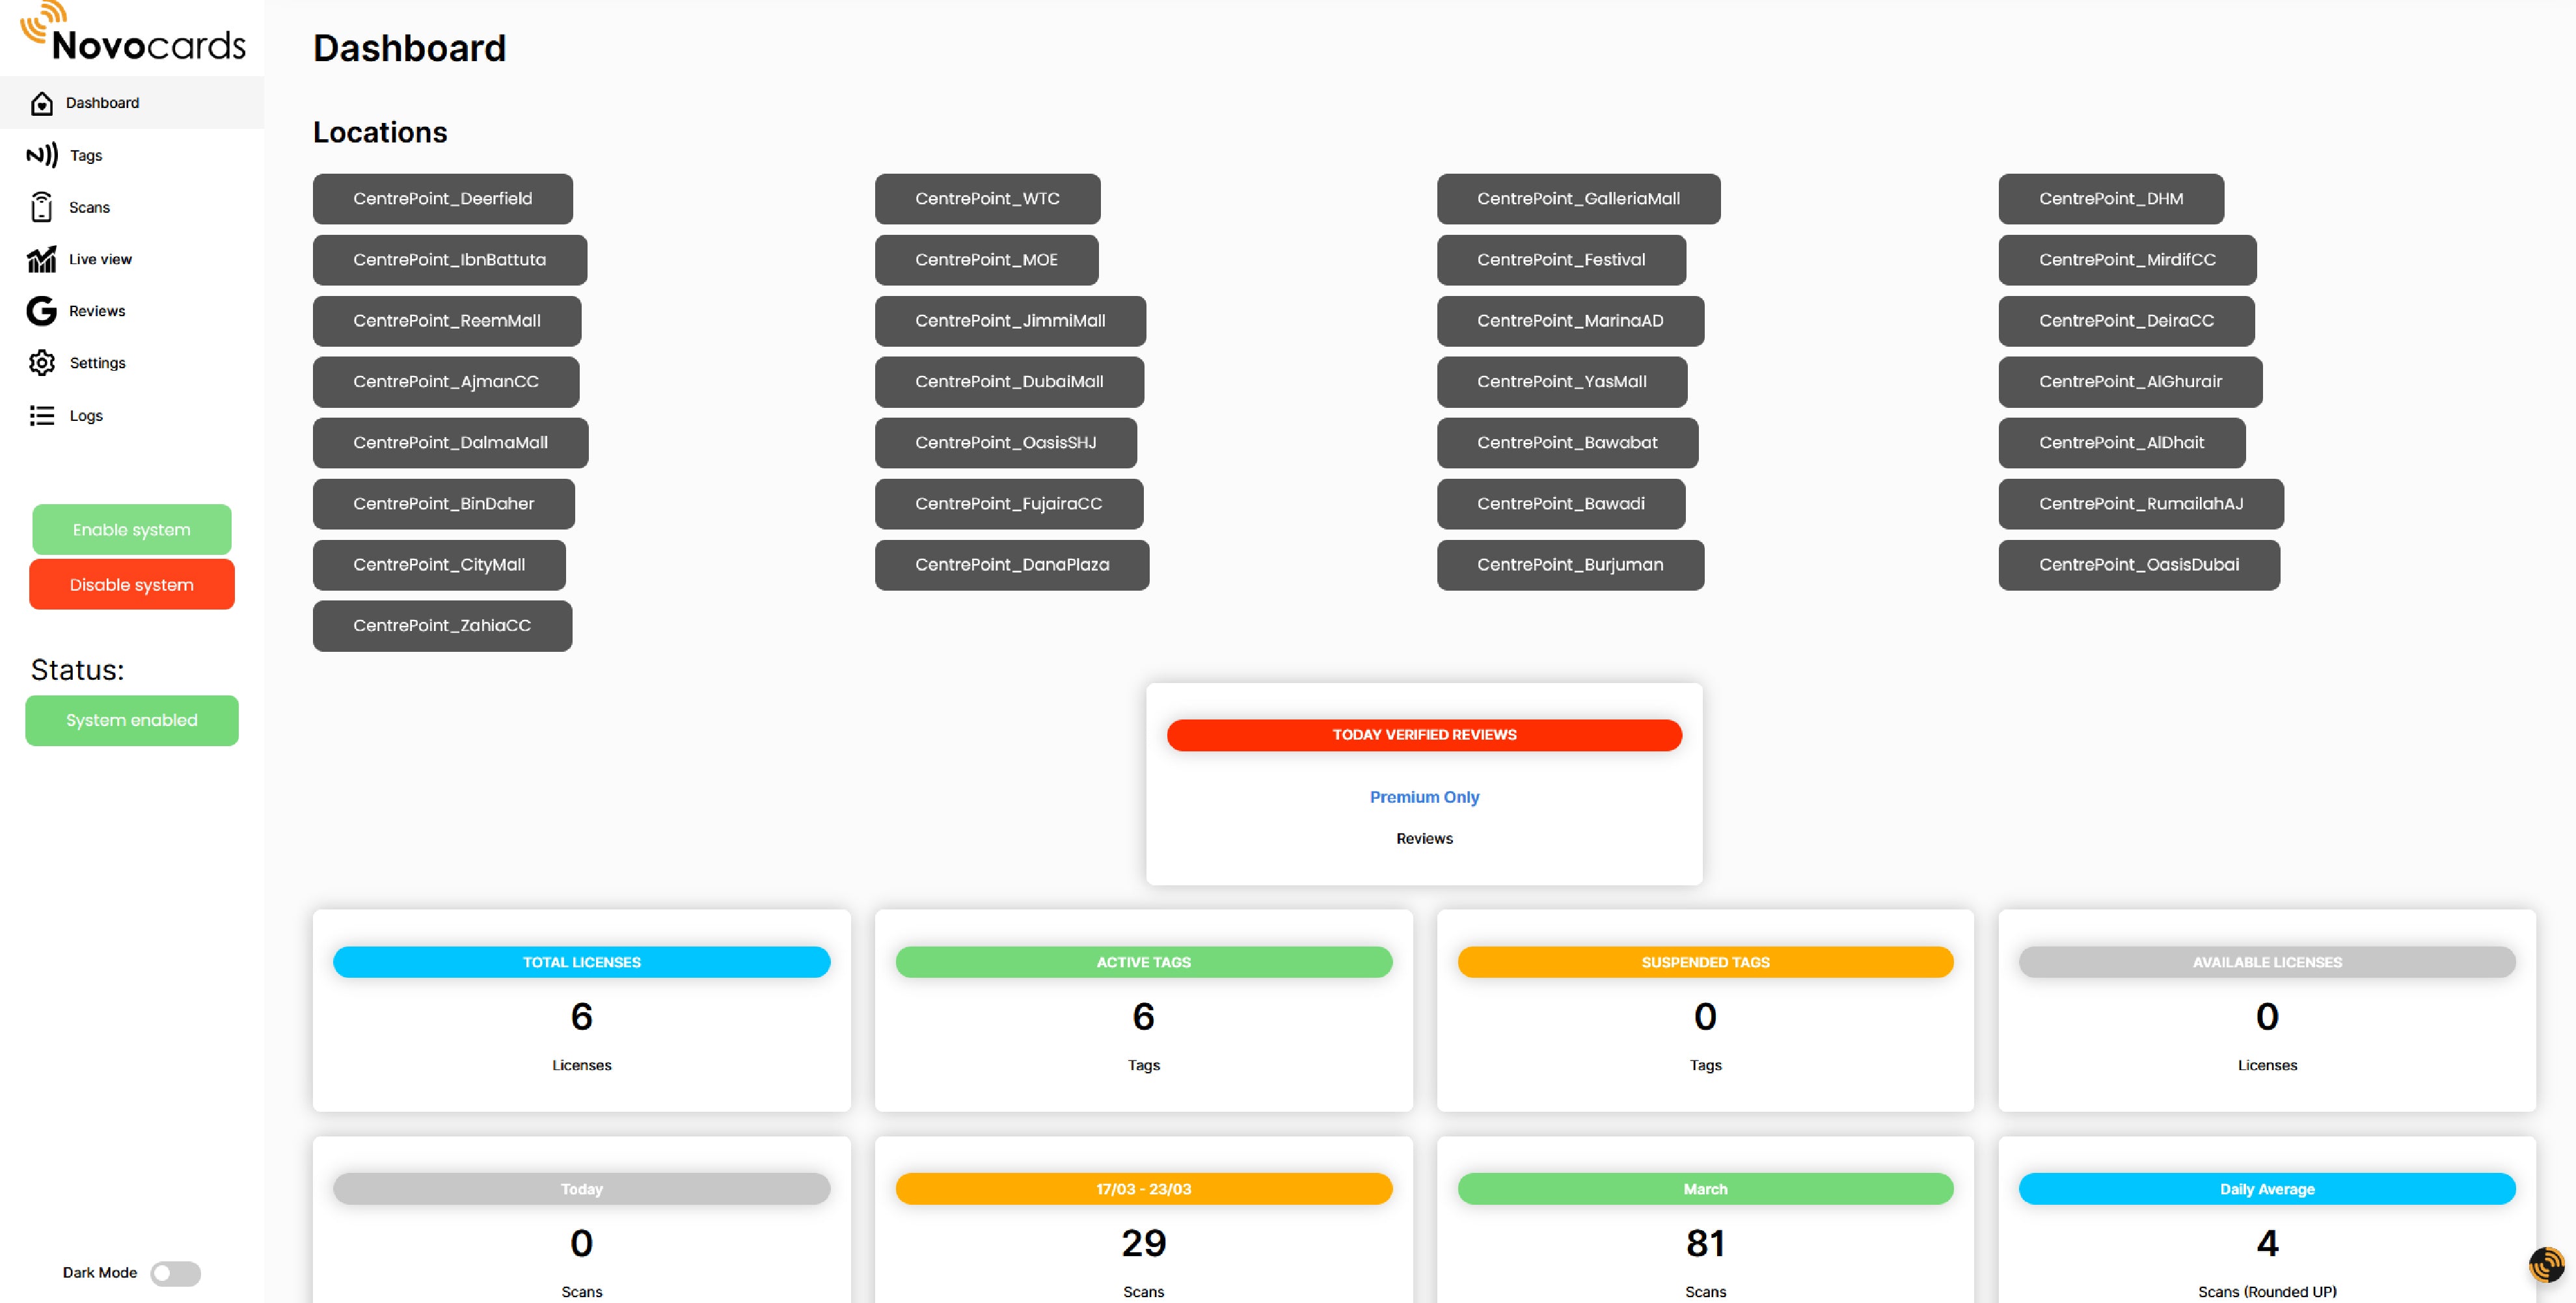Viewport: 2576px width, 1303px height.
Task: Click the Settings gear icon
Action: [42, 363]
